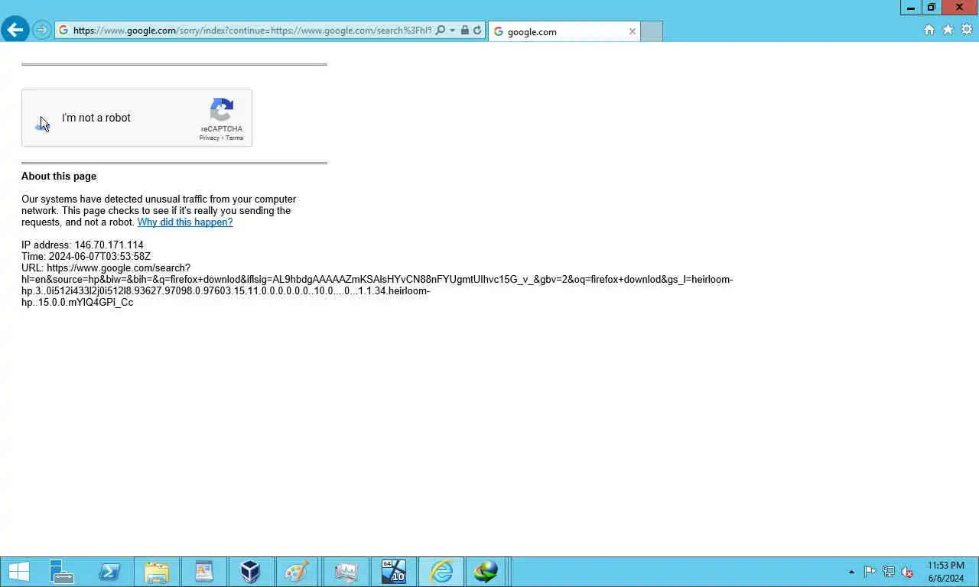The height and width of the screenshot is (587, 979).
Task: Open the clock showing 11:53 PM
Action: [x=946, y=572]
